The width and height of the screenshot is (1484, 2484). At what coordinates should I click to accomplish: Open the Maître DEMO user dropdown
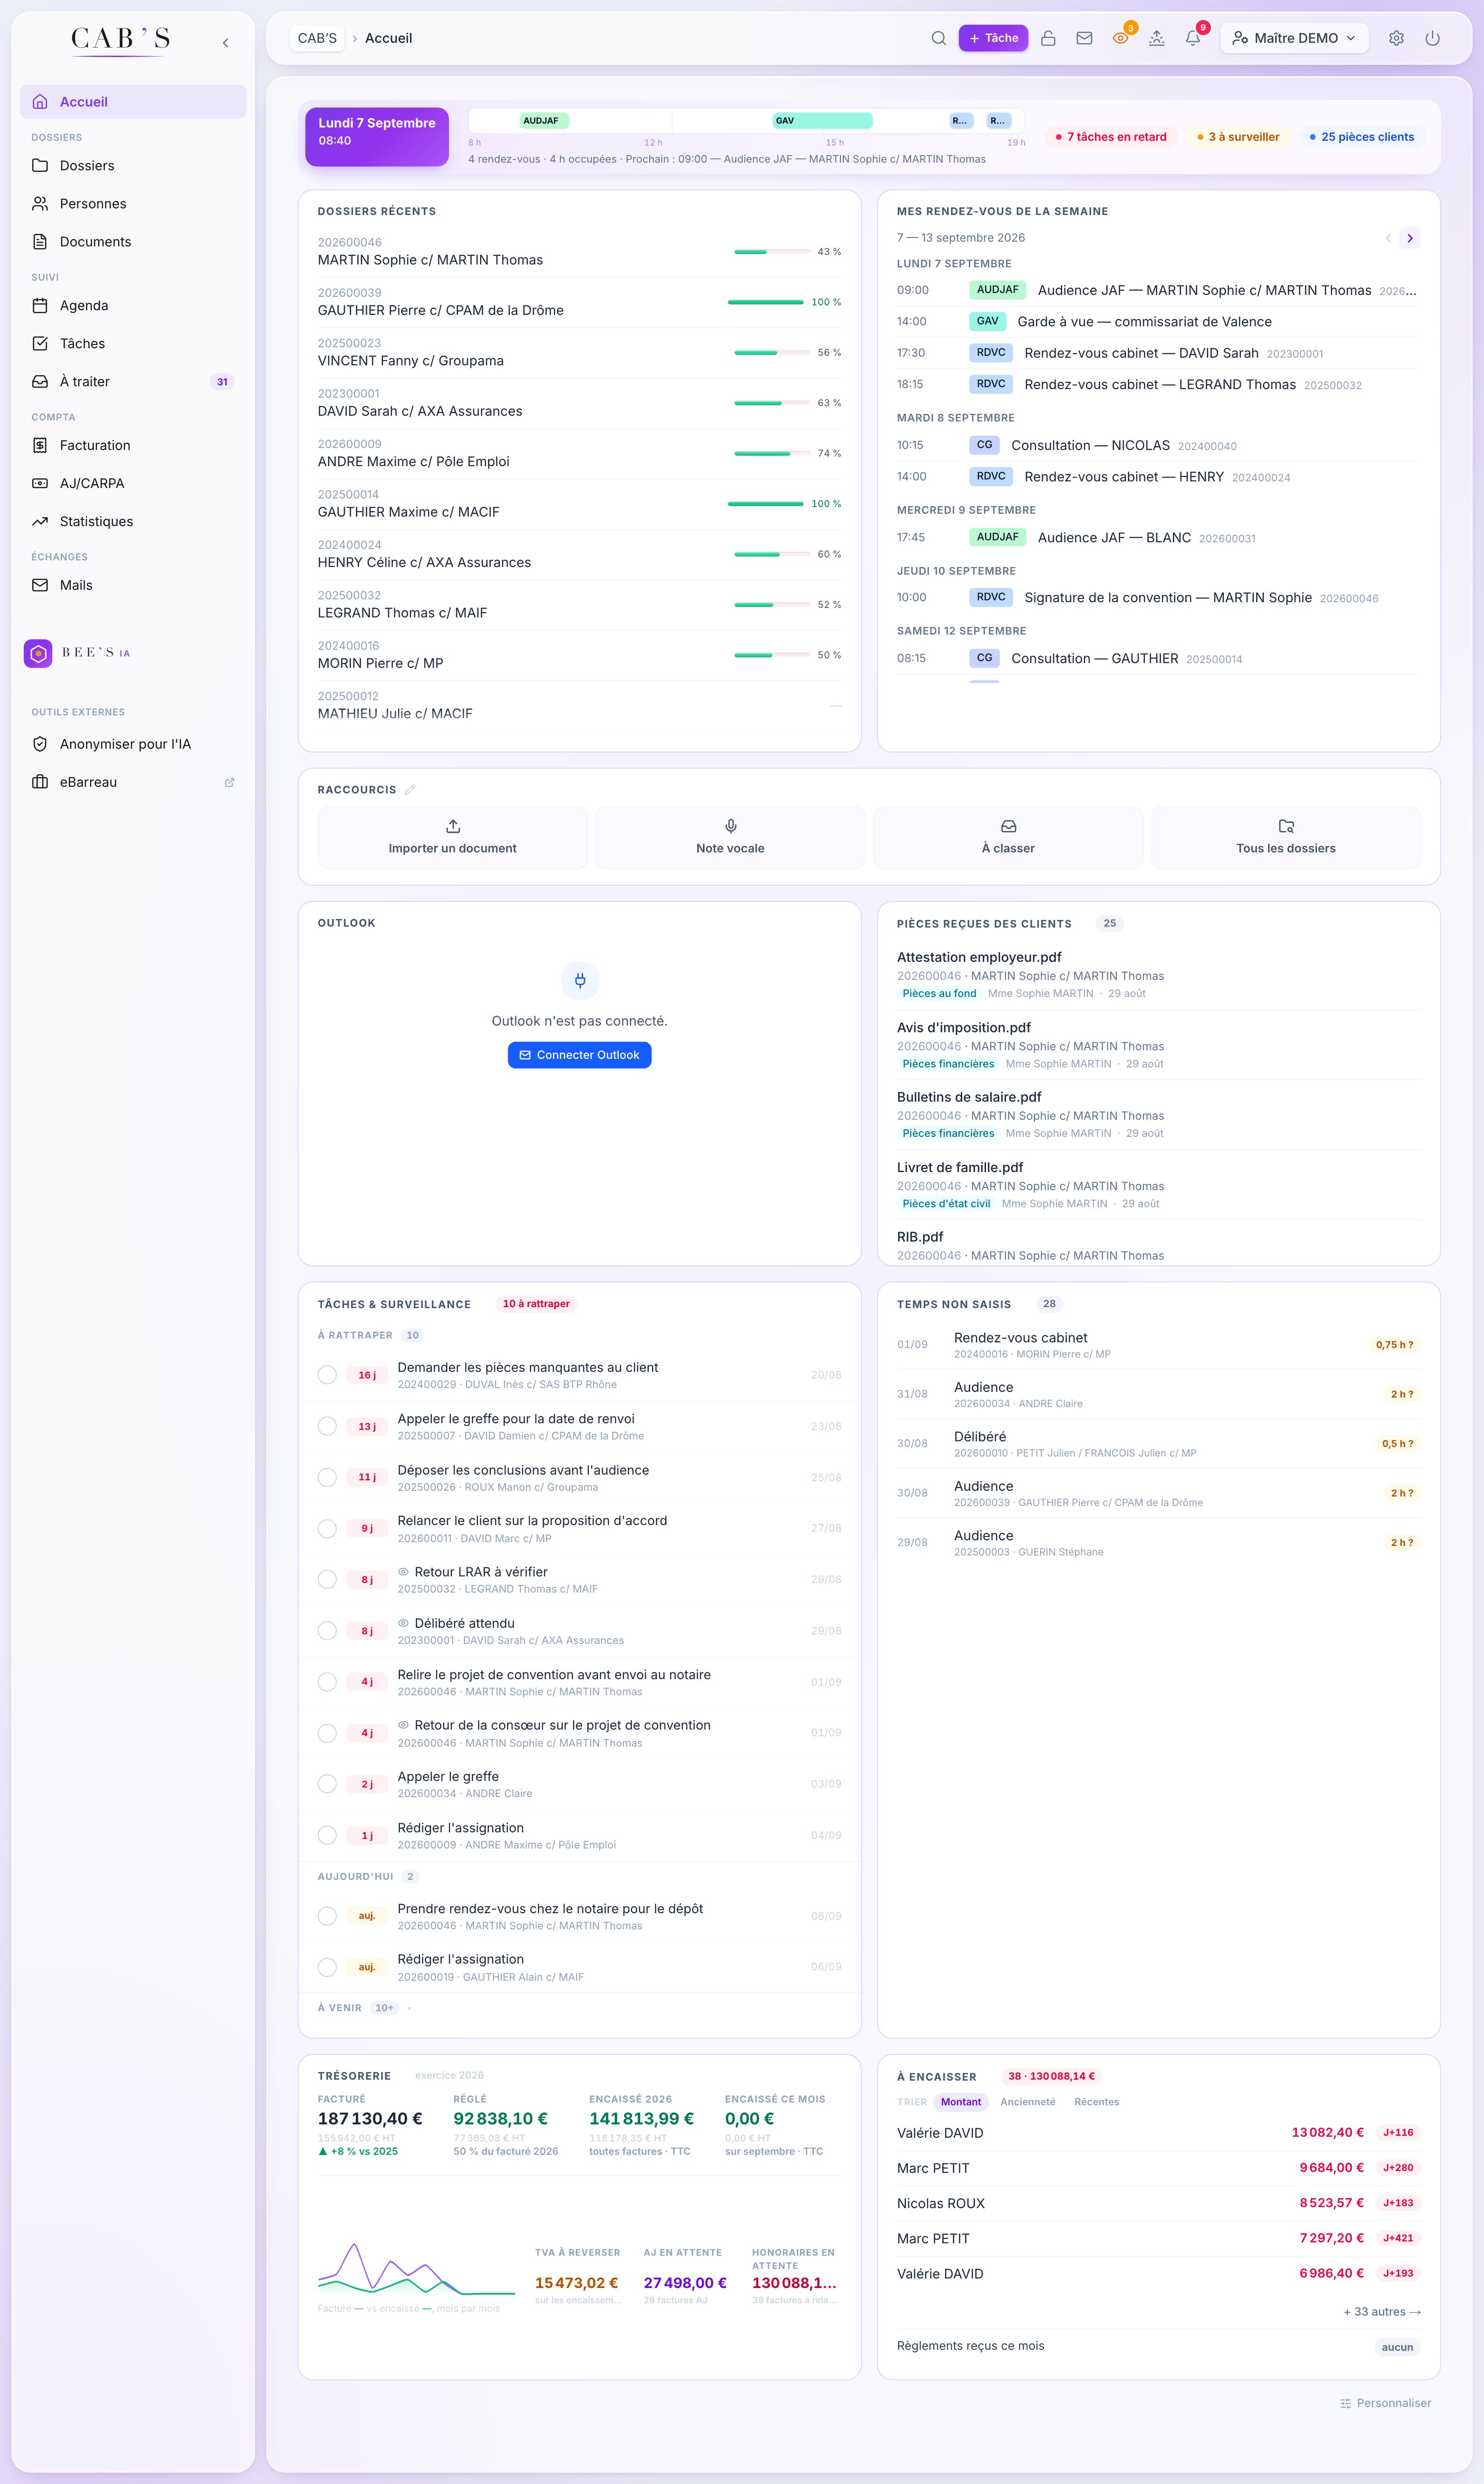coord(1294,38)
